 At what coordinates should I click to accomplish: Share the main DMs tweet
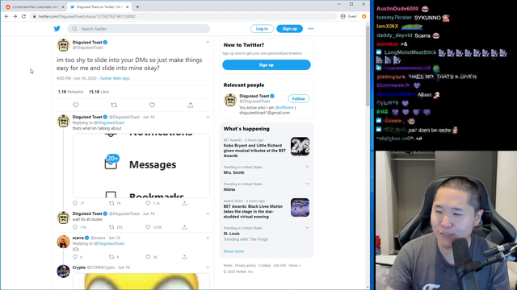(191, 105)
